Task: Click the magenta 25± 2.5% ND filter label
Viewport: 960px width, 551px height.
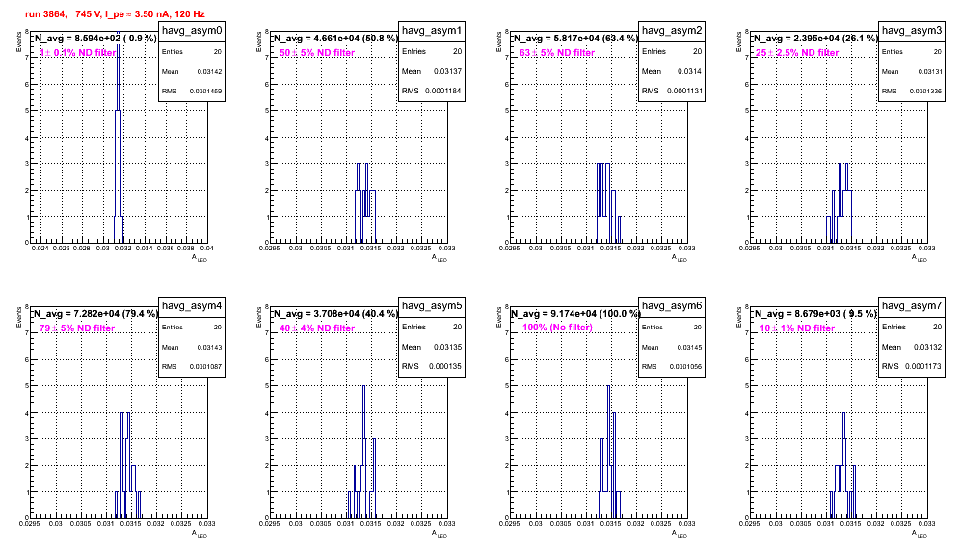Action: tap(797, 53)
